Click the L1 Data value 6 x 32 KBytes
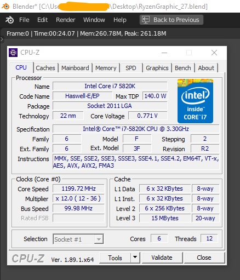240x280 pixels. [x=165, y=188]
